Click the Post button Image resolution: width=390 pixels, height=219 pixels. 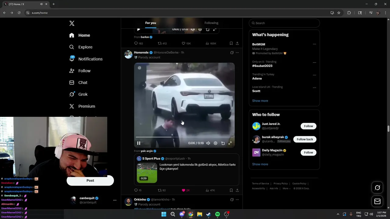click(x=90, y=180)
